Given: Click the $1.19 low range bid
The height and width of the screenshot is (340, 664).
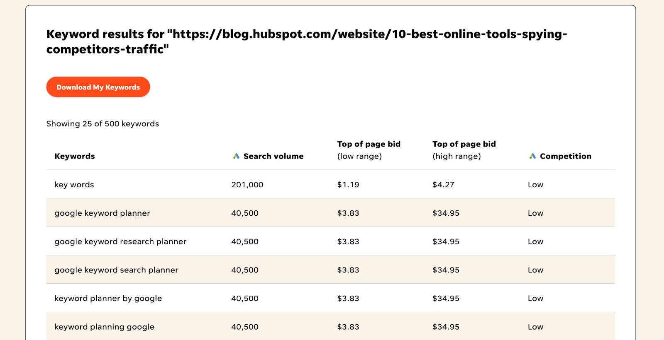Looking at the screenshot, I should (x=348, y=185).
